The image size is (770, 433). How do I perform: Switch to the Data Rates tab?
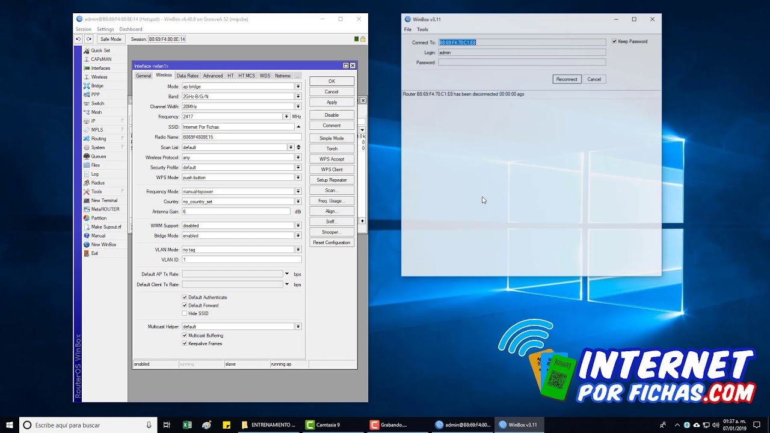tap(187, 76)
